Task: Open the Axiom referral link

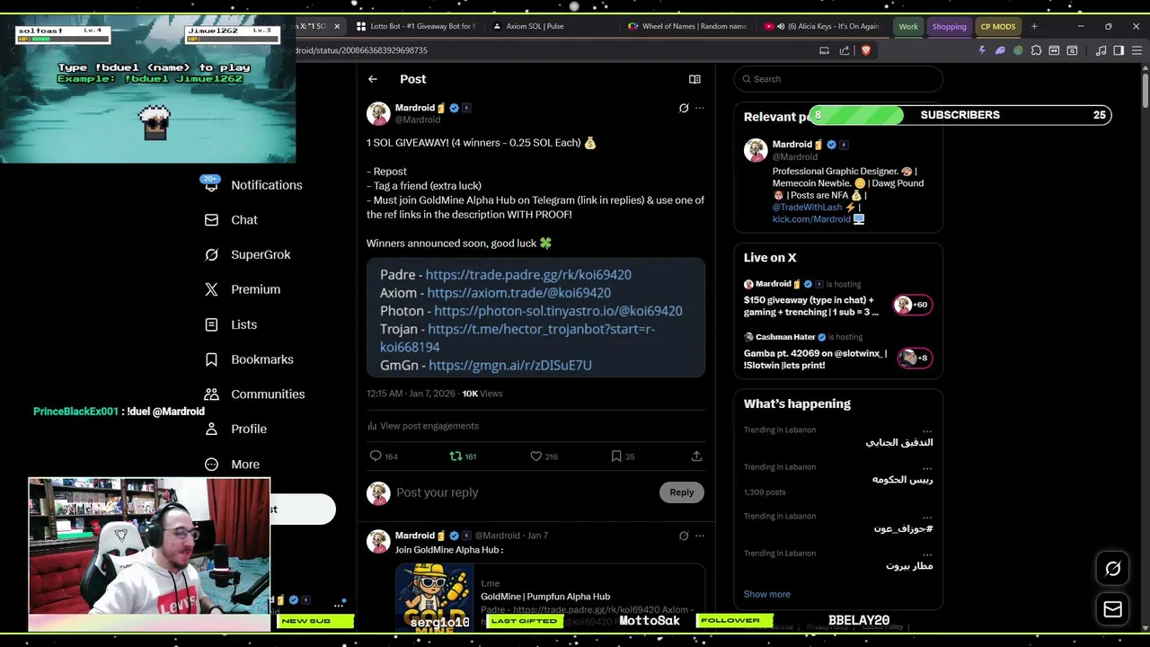Action: 518,293
